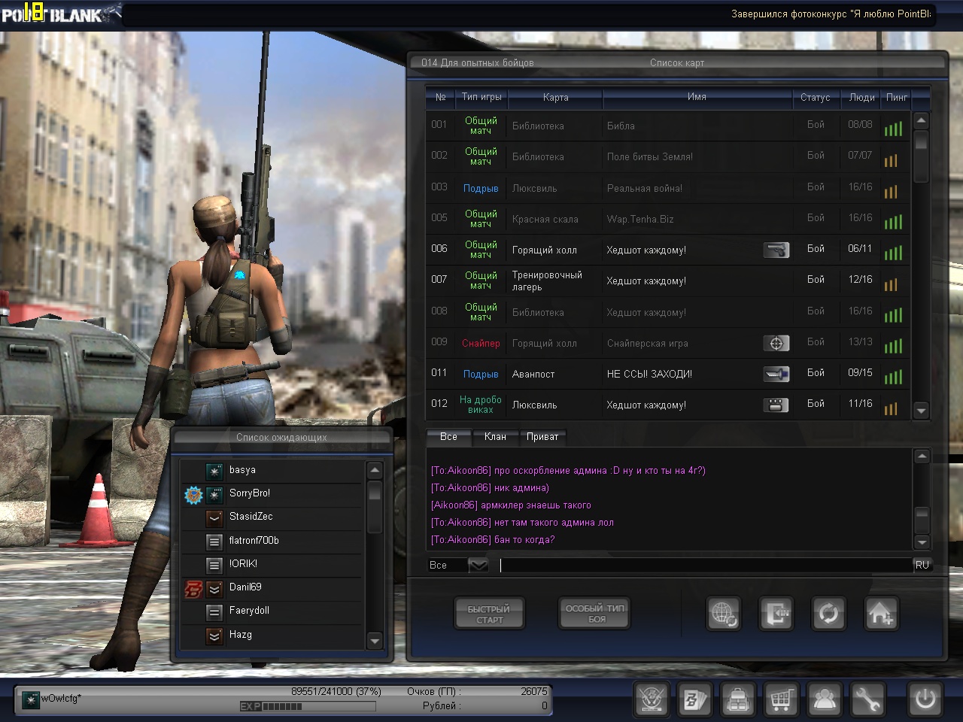Sort rooms by Тип игры column header

click(x=481, y=97)
